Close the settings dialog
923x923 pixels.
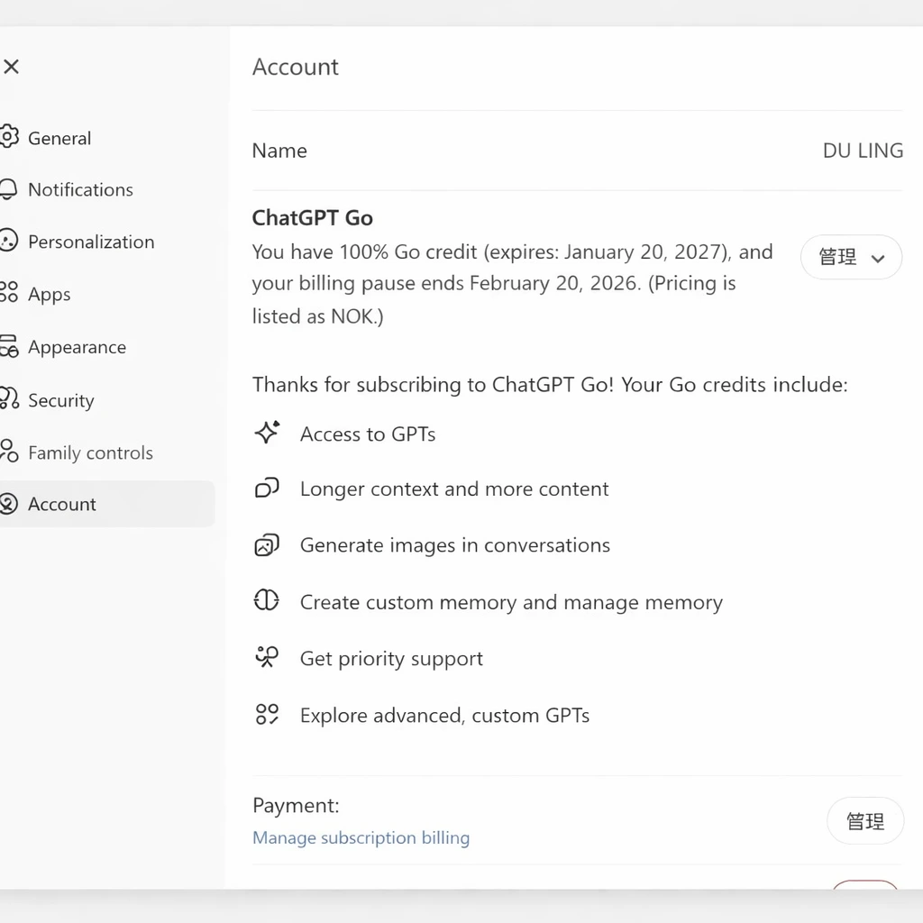[11, 67]
